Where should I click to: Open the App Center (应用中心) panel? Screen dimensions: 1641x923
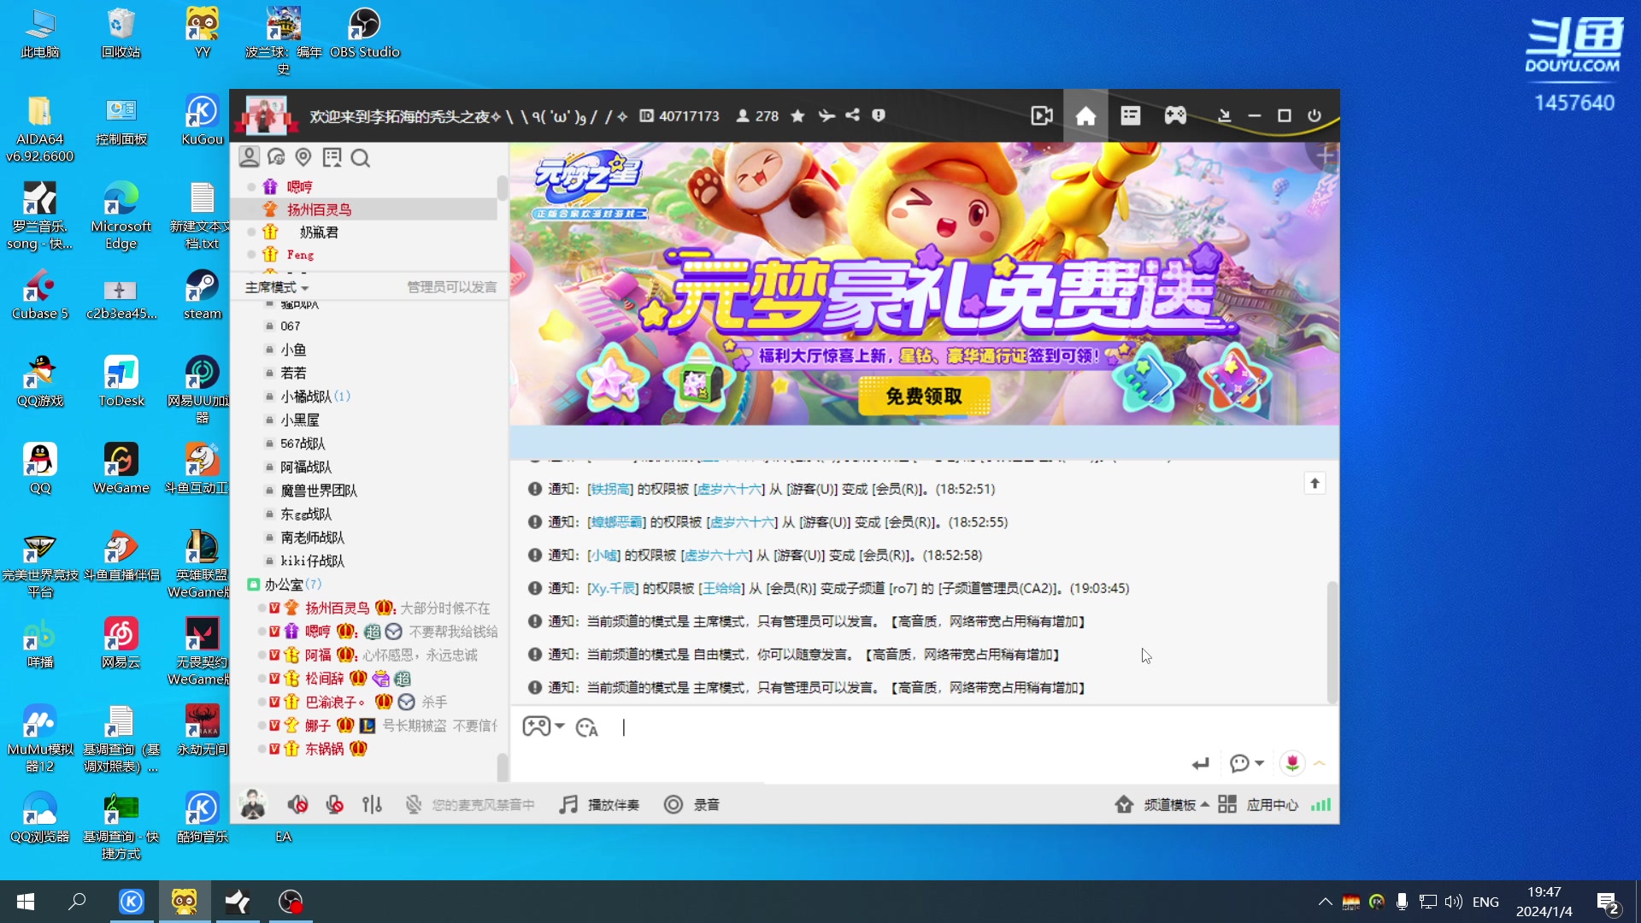click(1273, 804)
